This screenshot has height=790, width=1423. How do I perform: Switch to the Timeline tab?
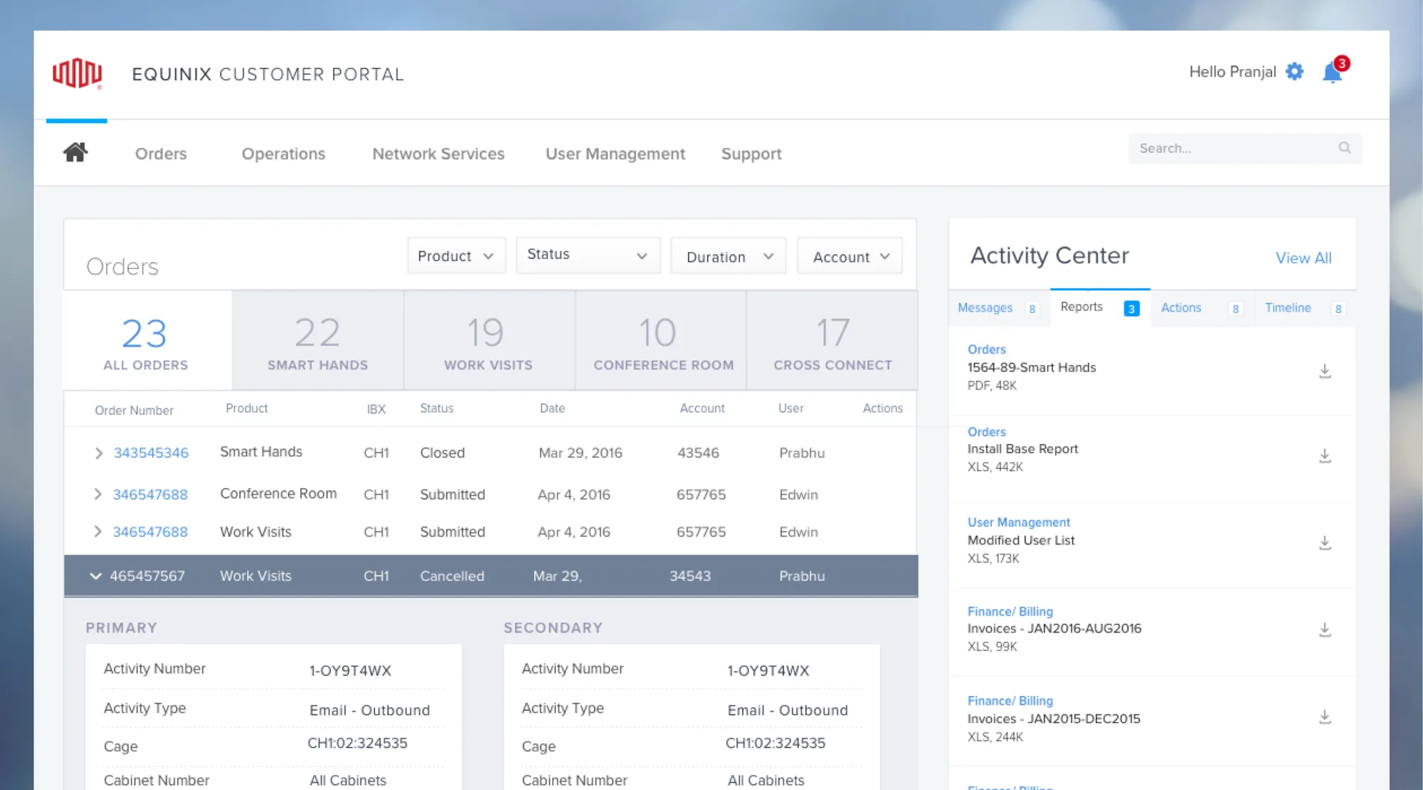pos(1304,308)
